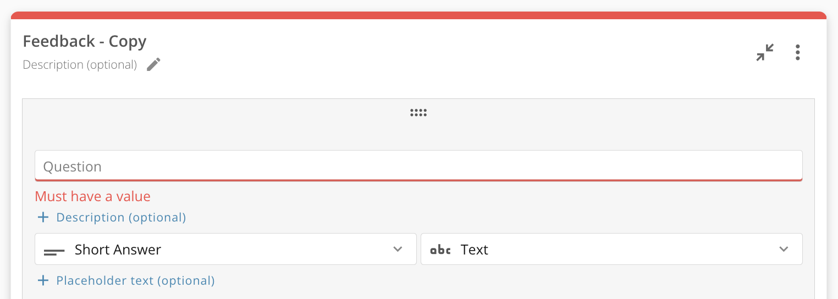Image resolution: width=838 pixels, height=299 pixels.
Task: Click the plus icon before question Description
Action: [43, 218]
